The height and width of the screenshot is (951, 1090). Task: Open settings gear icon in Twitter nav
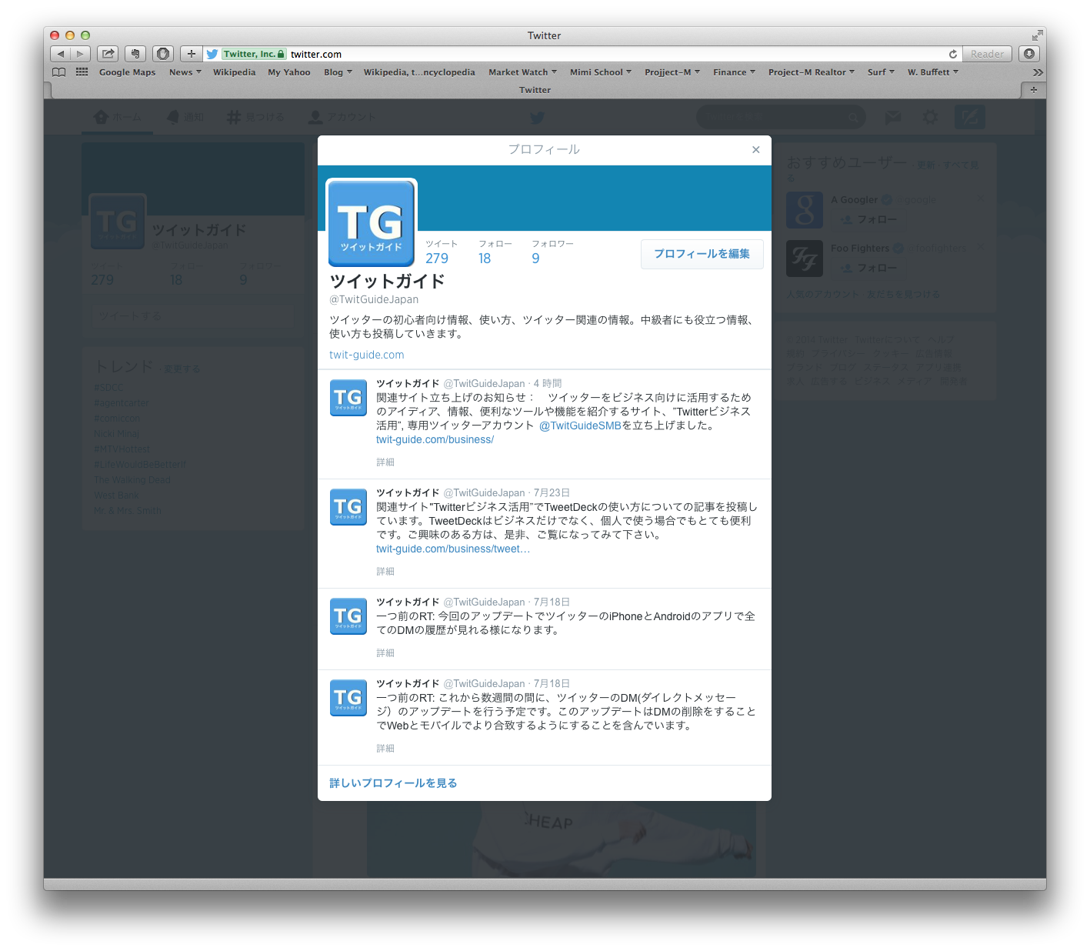931,118
